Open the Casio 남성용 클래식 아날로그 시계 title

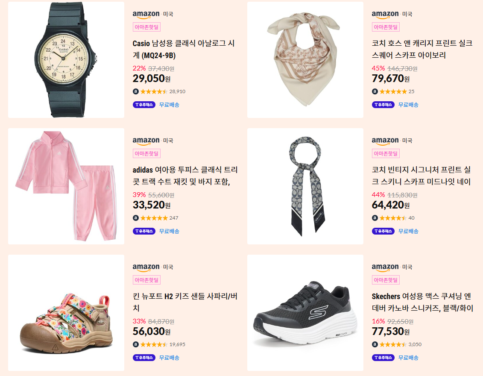[184, 49]
